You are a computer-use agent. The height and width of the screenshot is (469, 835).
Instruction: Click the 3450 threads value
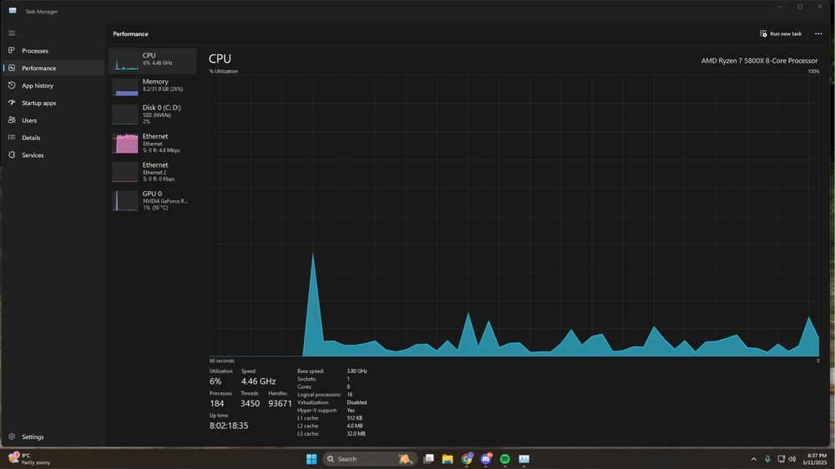(250, 404)
